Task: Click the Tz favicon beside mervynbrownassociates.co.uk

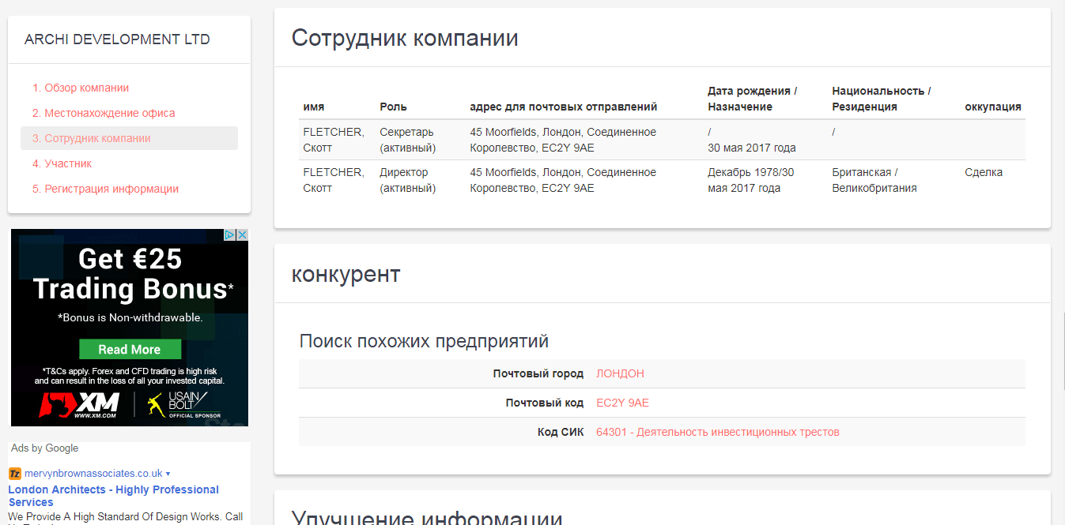Action: click(x=14, y=473)
